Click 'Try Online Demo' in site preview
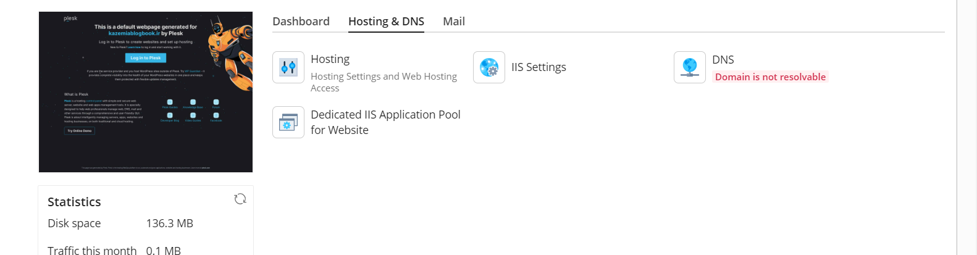Viewport: 977px width, 255px height. (80, 131)
